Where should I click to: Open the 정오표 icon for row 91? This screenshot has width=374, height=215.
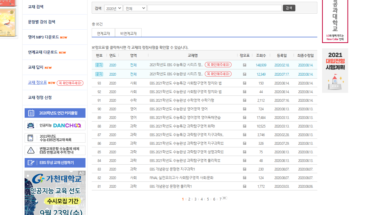(x=245, y=100)
